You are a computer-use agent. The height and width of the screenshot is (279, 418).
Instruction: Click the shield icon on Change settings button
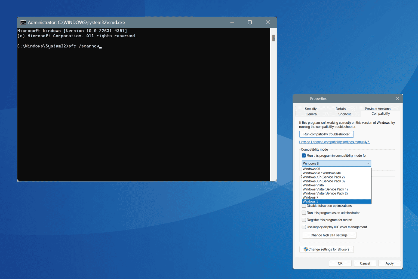[x=306, y=249]
